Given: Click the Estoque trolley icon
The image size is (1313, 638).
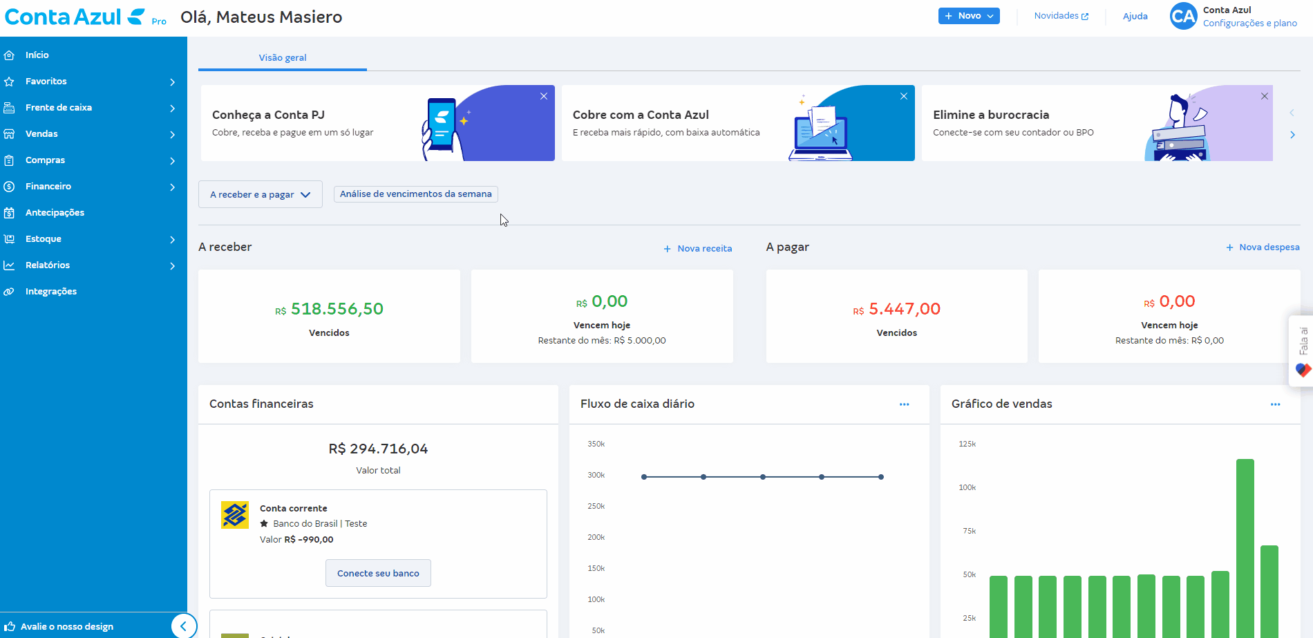Looking at the screenshot, I should pyautogui.click(x=9, y=239).
